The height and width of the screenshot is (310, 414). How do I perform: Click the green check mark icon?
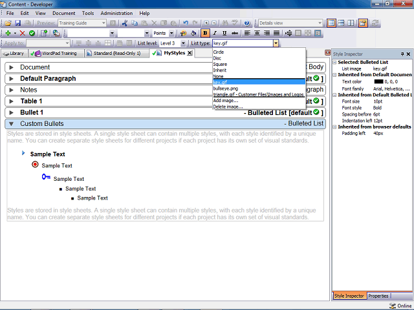[32, 33]
